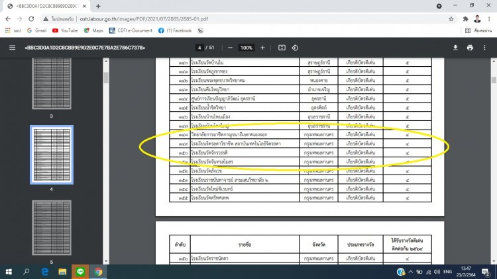The width and height of the screenshot is (497, 279).
Task: Open a new browser tab
Action: pyautogui.click(x=98, y=6)
